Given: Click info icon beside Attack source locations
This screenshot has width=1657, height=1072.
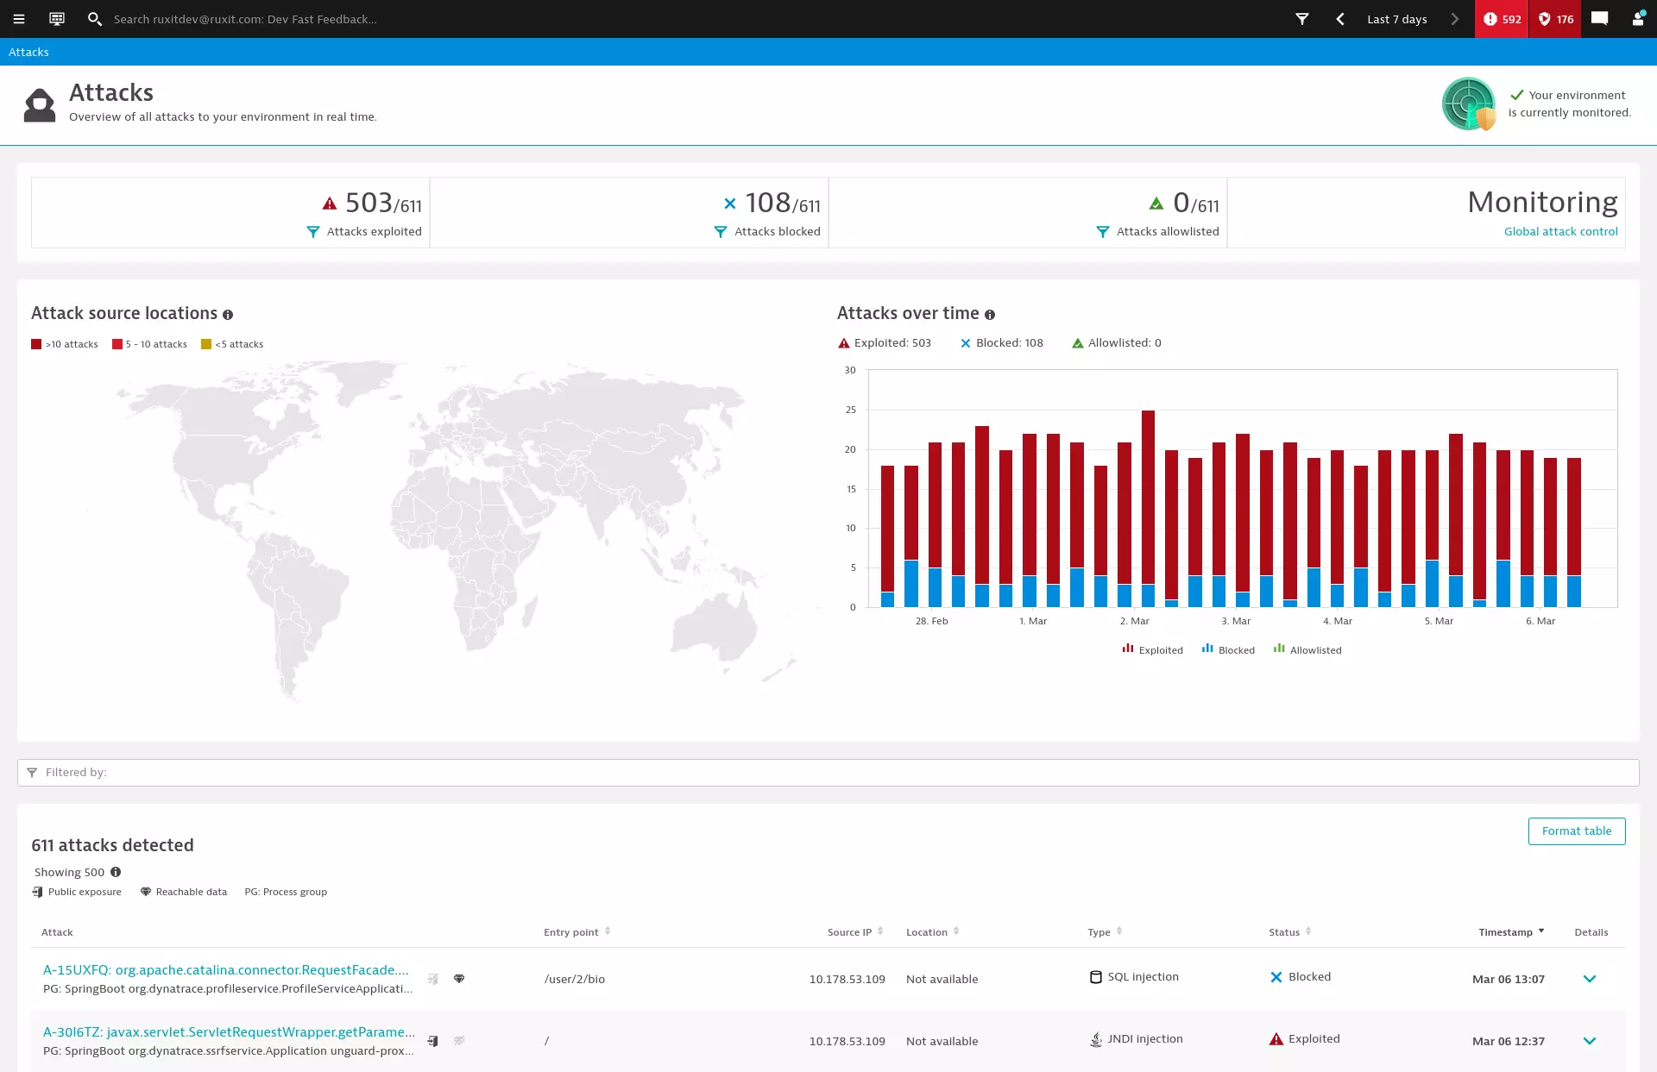Looking at the screenshot, I should click(228, 315).
